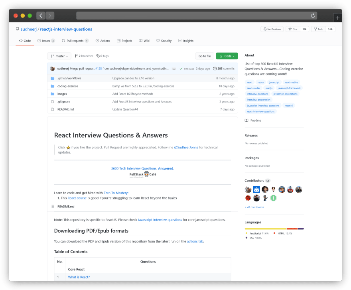Click the green commit status checkmark
This screenshot has height=290, width=351.
pyautogui.click(x=181, y=69)
